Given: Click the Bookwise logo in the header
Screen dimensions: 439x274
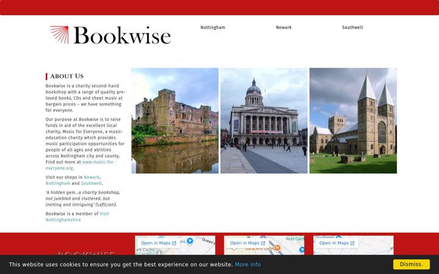Looking at the screenshot, I should [110, 35].
